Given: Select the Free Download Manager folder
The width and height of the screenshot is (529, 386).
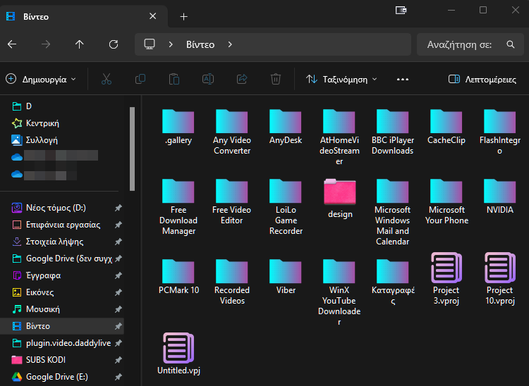Looking at the screenshot, I should (x=178, y=207).
